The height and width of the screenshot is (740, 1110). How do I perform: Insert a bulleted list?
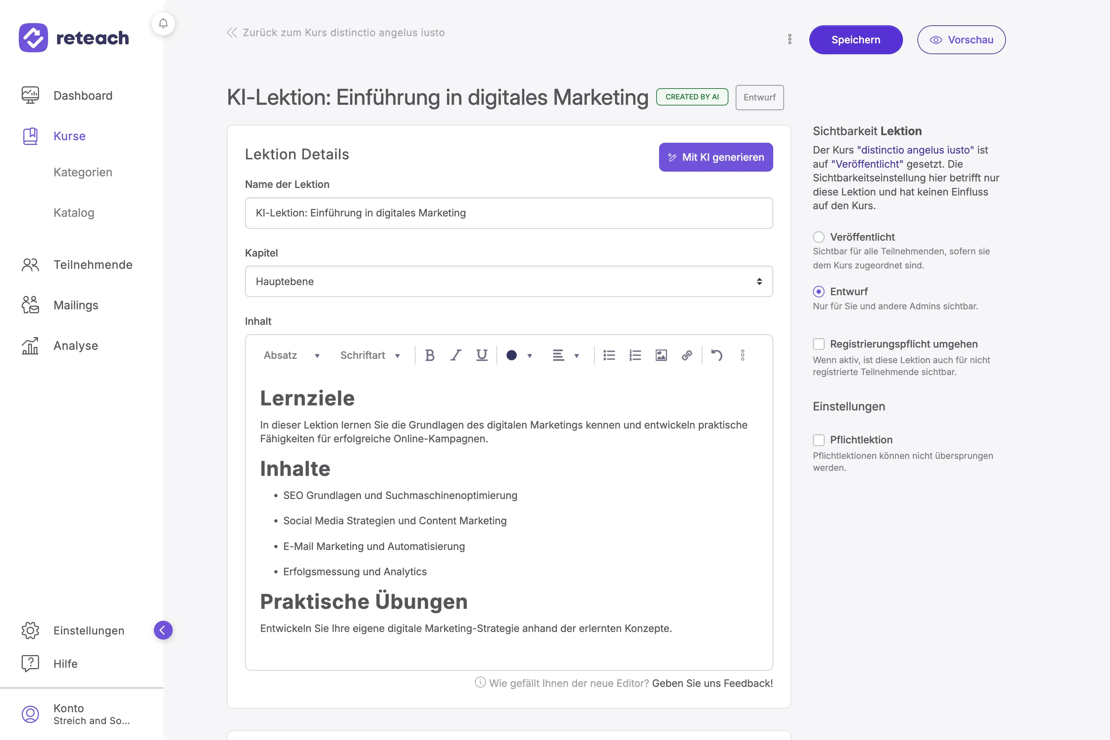tap(609, 356)
